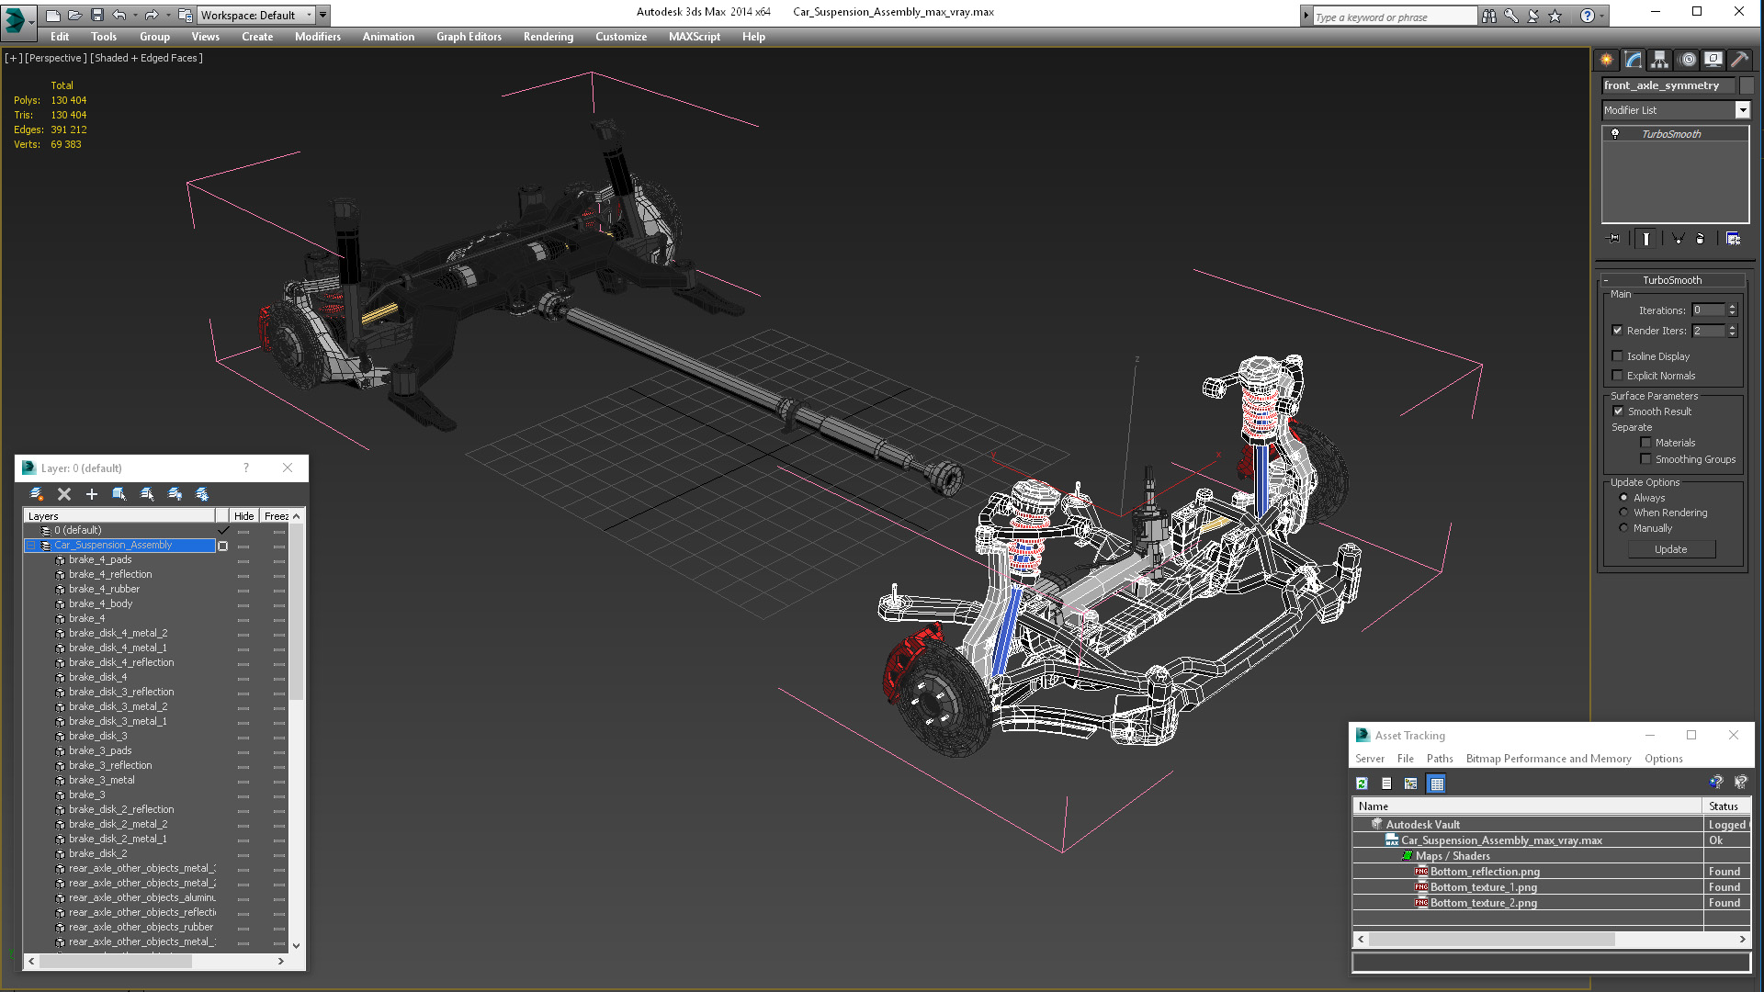This screenshot has height=992, width=1764.
Task: Open the Graph Editors menu
Action: 469,37
